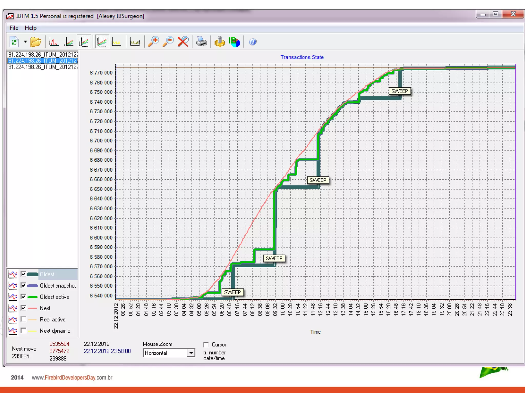Click the printer icon

(x=201, y=42)
